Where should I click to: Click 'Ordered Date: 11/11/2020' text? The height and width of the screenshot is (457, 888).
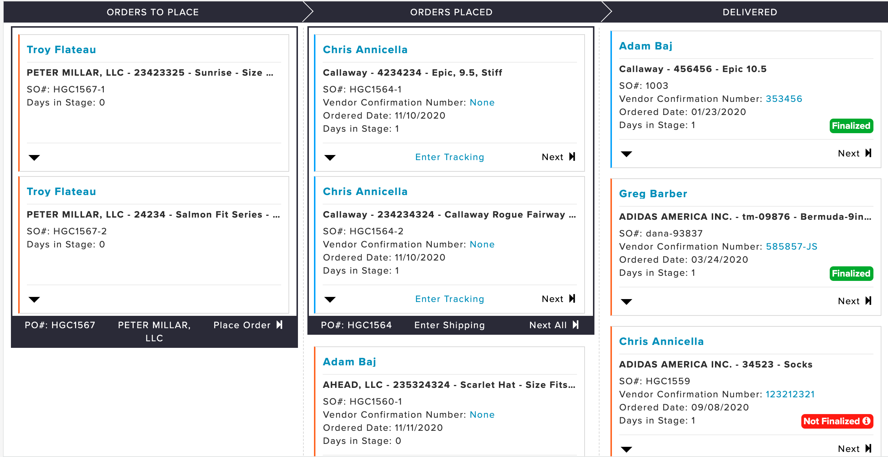(383, 428)
